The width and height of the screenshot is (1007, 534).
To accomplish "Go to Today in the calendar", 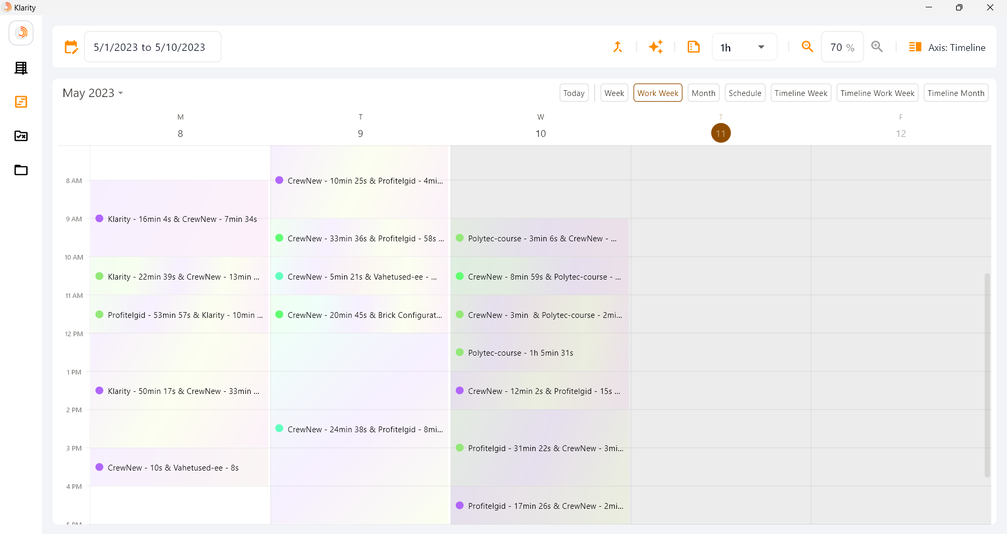I will [x=574, y=93].
